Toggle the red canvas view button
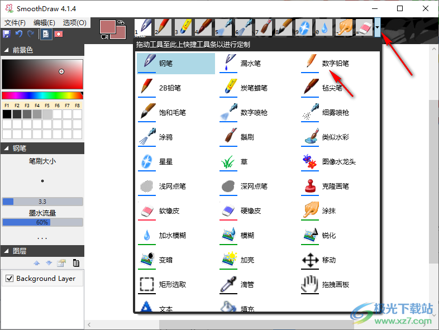The image size is (439, 330). pos(59,34)
